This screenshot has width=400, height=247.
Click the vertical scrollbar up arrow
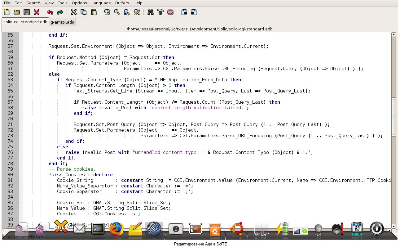click(393, 35)
